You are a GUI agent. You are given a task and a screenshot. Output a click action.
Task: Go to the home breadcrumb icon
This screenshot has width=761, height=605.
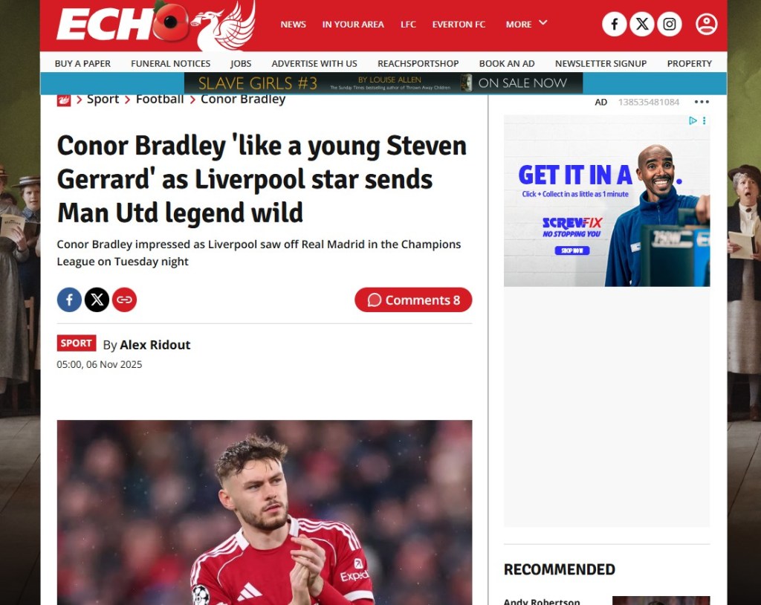pyautogui.click(x=64, y=100)
